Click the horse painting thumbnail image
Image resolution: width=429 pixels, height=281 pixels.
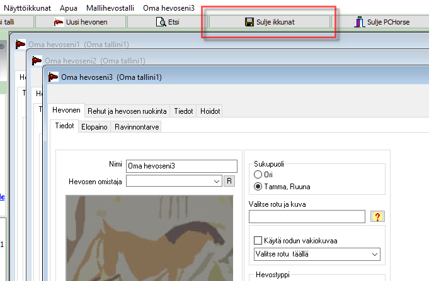coord(149,237)
